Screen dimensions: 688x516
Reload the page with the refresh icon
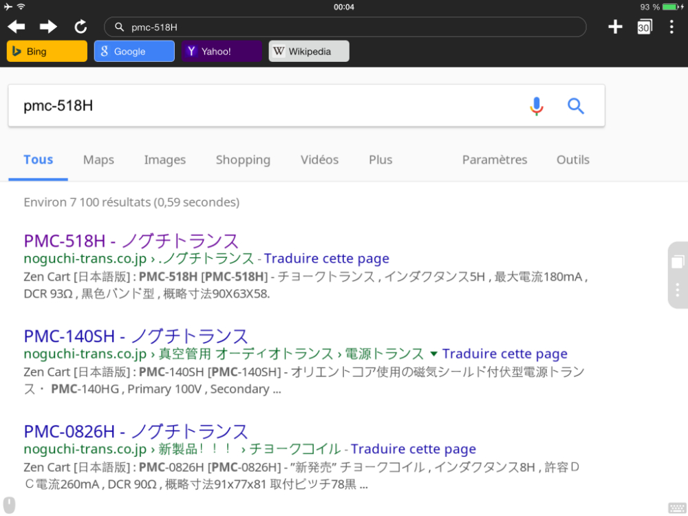click(80, 27)
